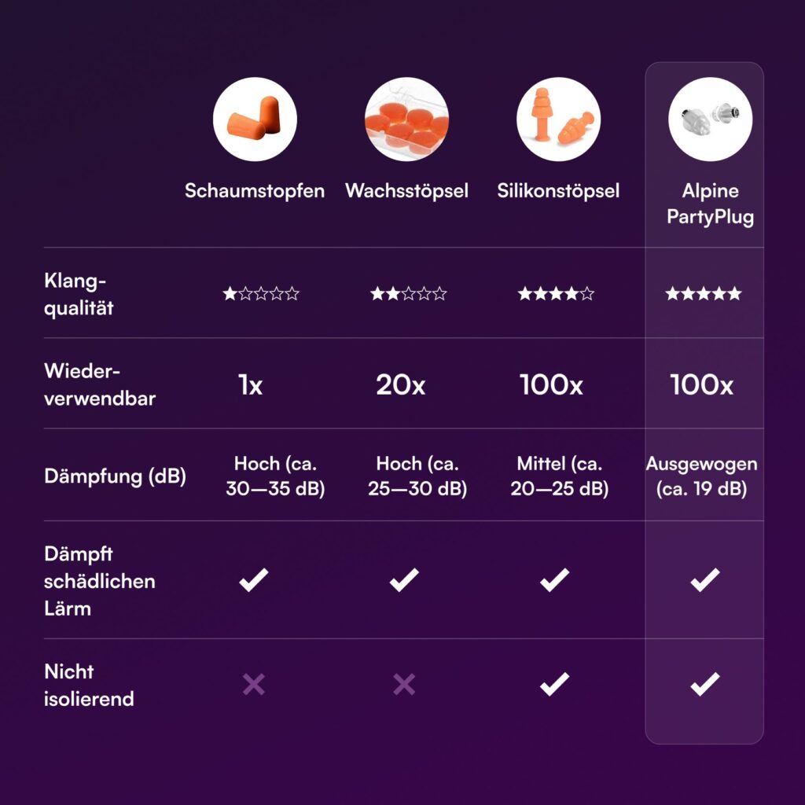Viewport: 805px width, 805px height.
Task: Click the Alpine PartyPlug column title
Action: (x=711, y=204)
